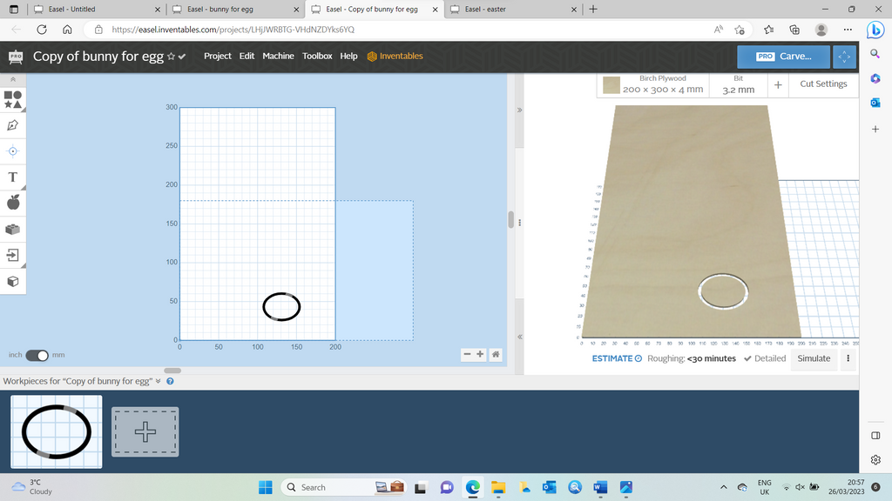This screenshot has height=501, width=892.
Task: Open the Machine menu
Action: pos(278,56)
